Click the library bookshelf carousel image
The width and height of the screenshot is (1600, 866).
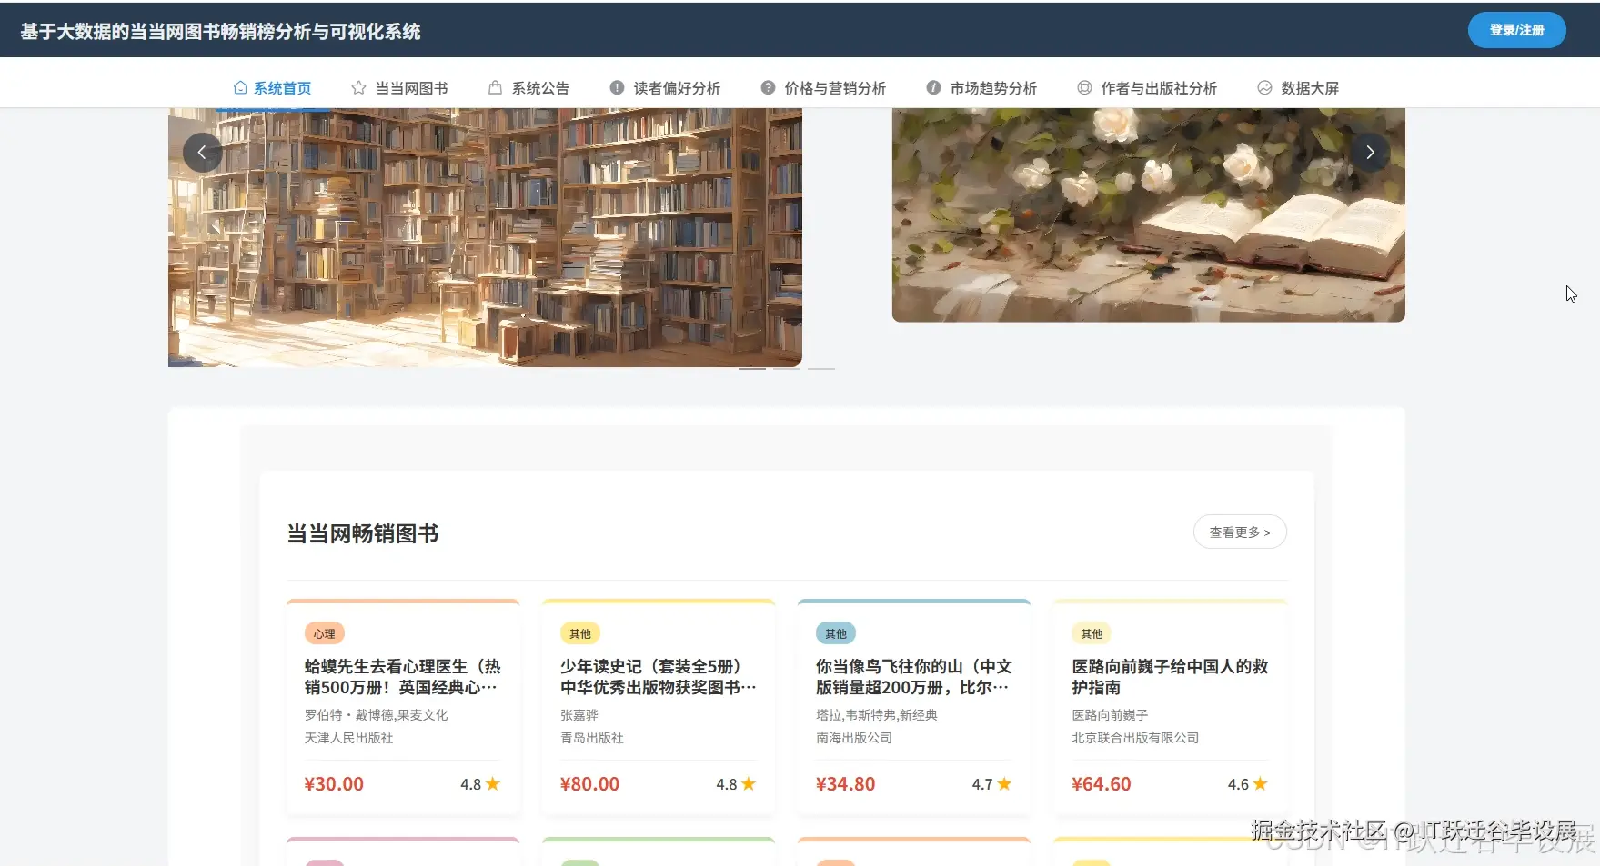[485, 237]
